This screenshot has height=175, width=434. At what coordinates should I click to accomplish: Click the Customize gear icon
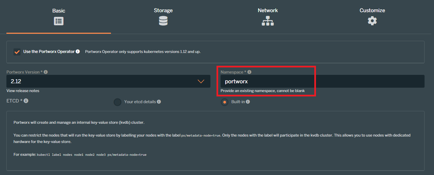pyautogui.click(x=372, y=21)
